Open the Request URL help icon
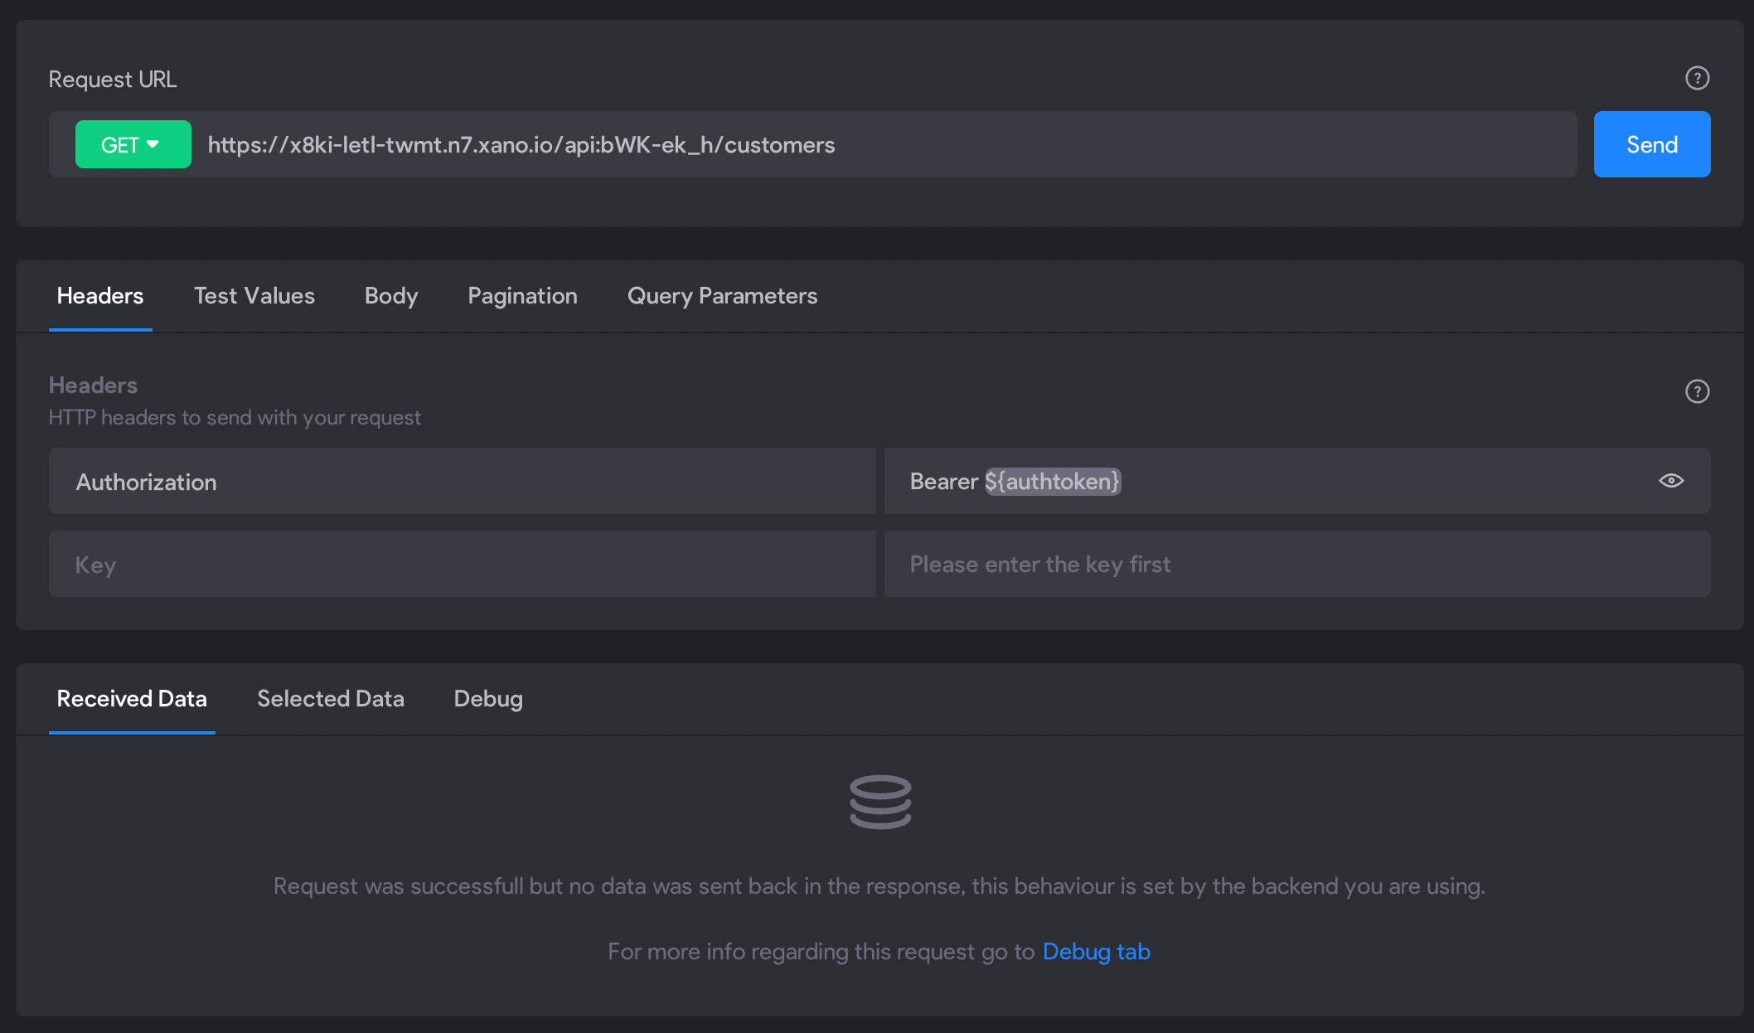Viewport: 1754px width, 1033px height. click(x=1697, y=78)
